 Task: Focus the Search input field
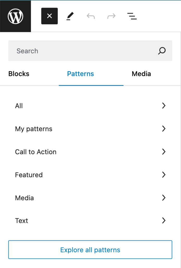(x=90, y=51)
